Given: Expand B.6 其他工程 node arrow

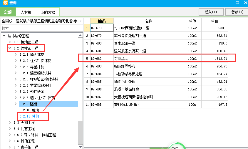Looking at the screenshot, I should [10, 141].
